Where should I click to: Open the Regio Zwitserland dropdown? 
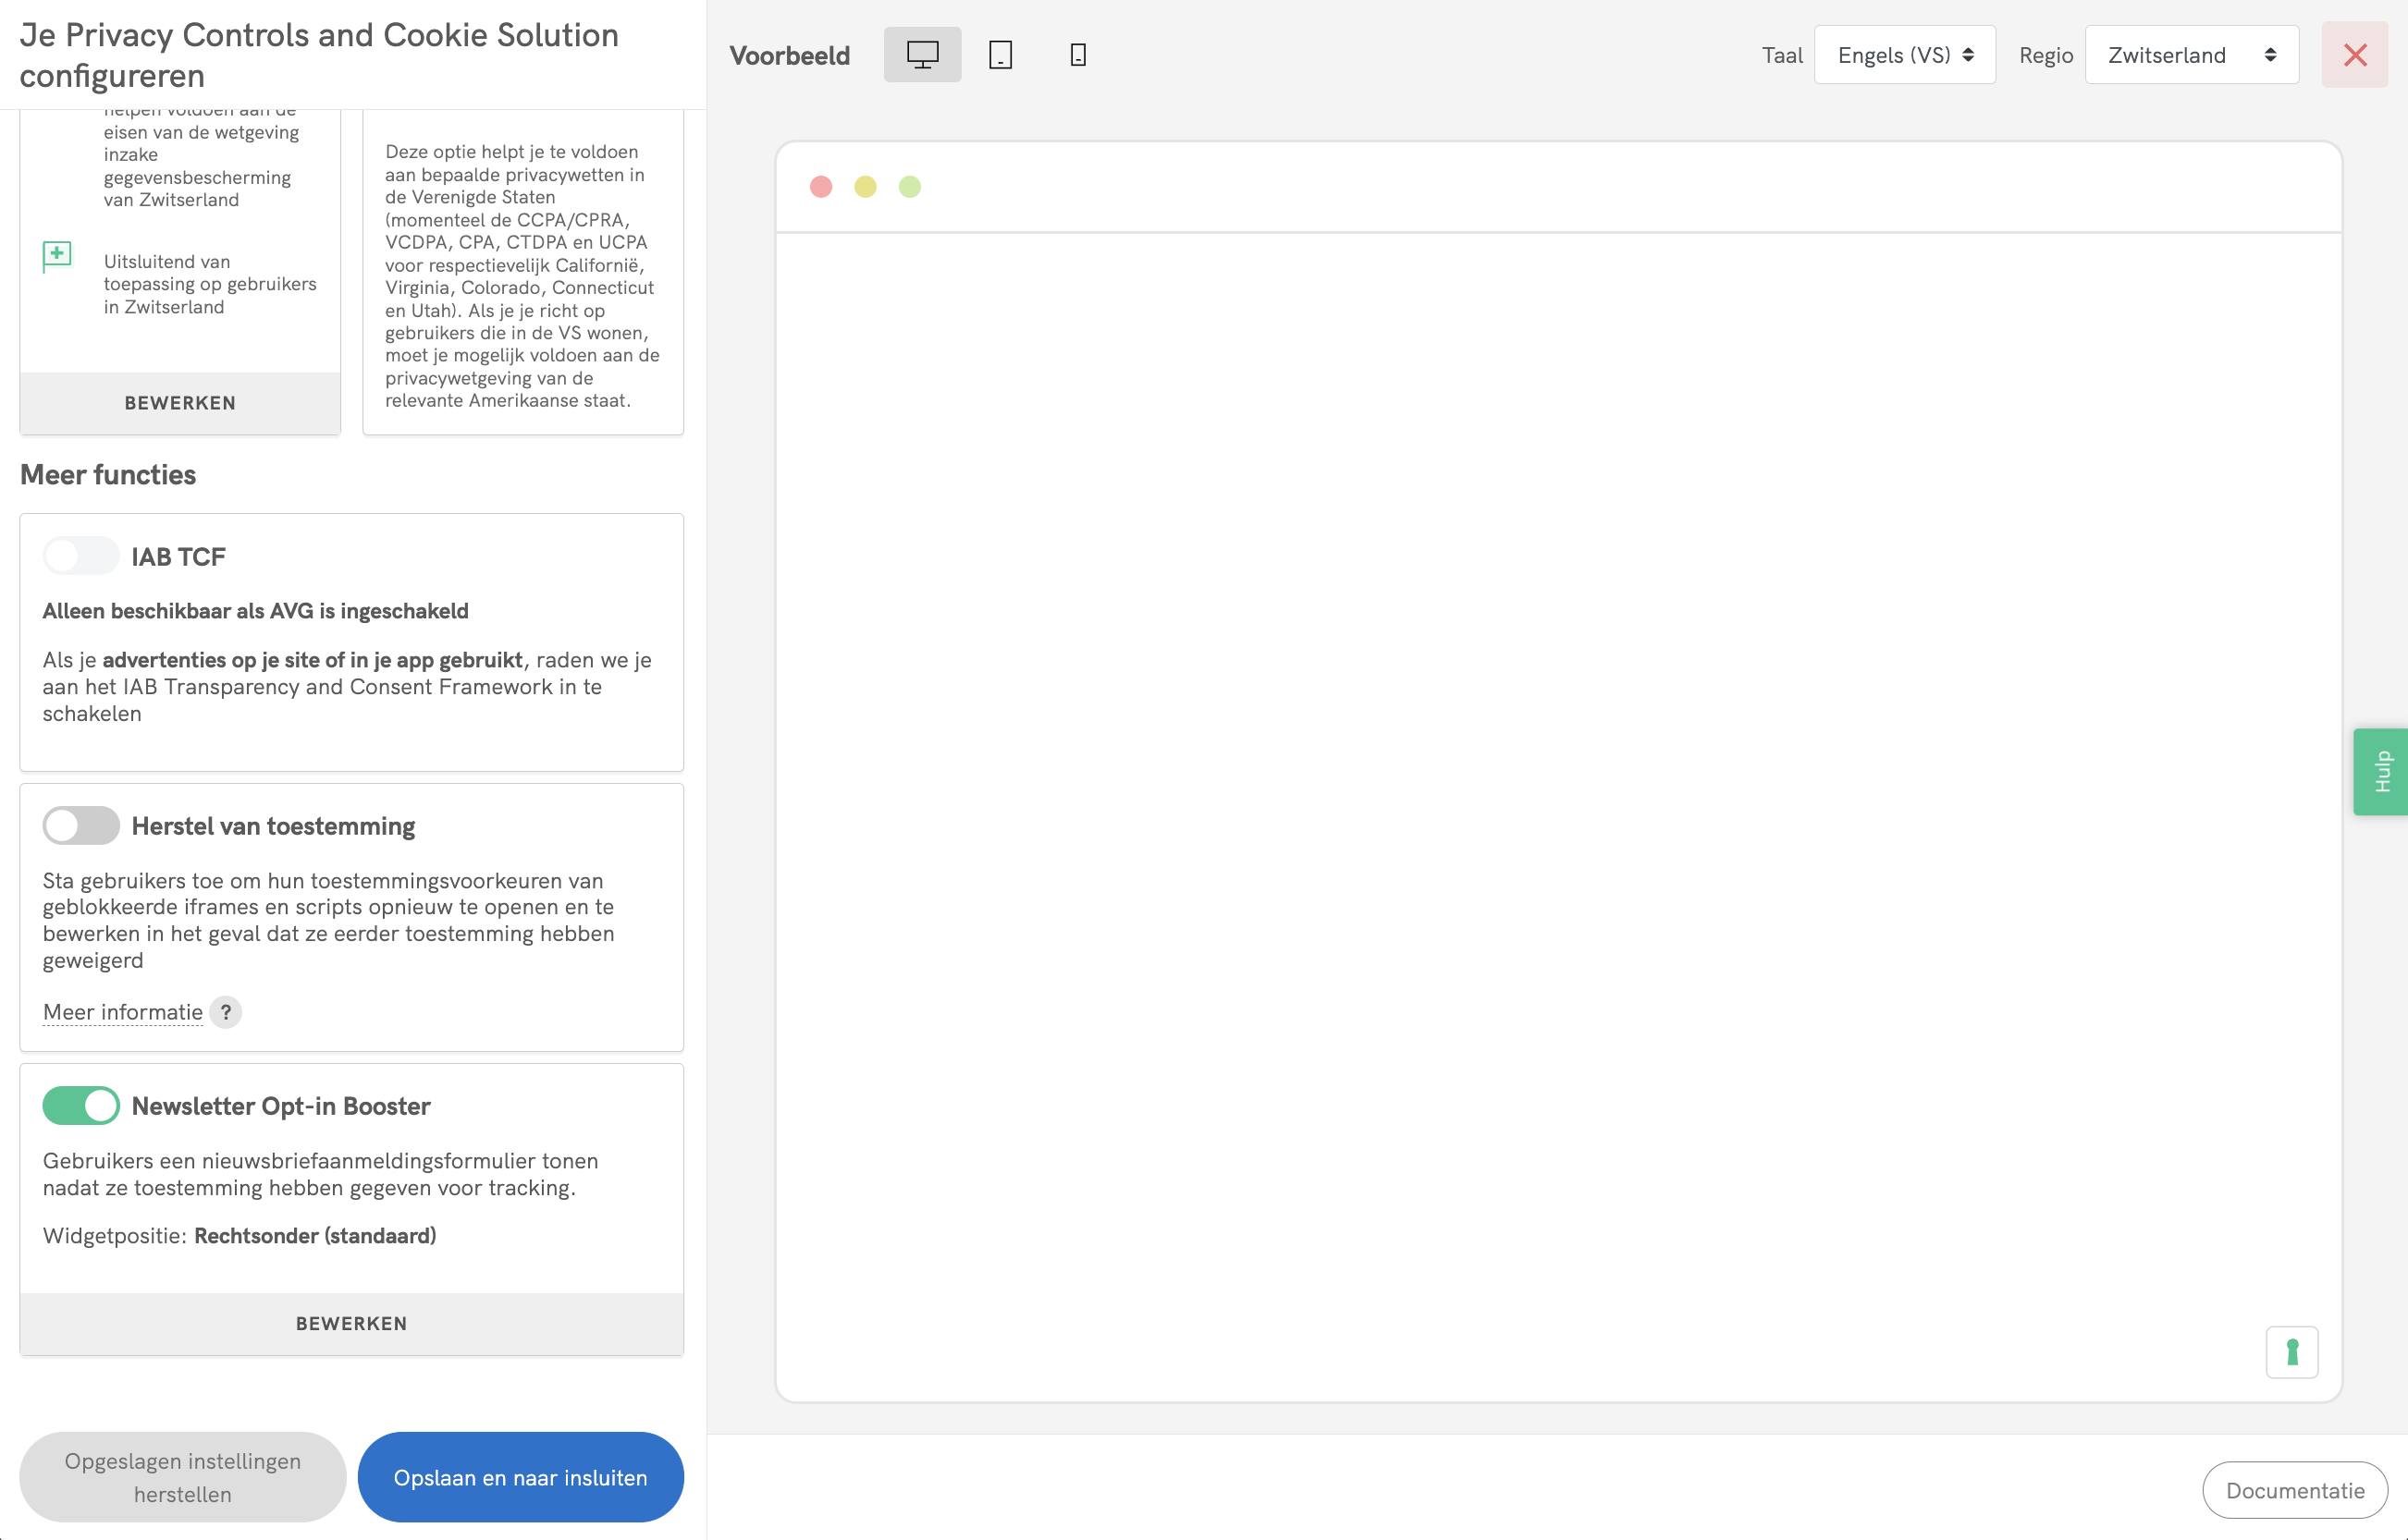(2191, 55)
